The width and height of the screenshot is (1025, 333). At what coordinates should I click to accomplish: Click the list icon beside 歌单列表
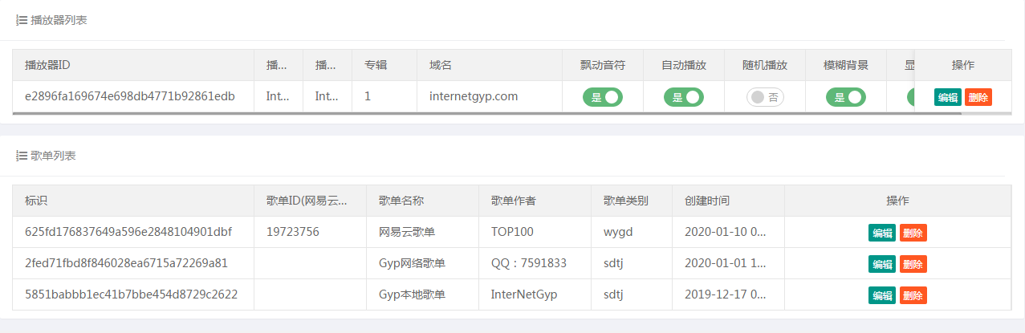coord(22,156)
